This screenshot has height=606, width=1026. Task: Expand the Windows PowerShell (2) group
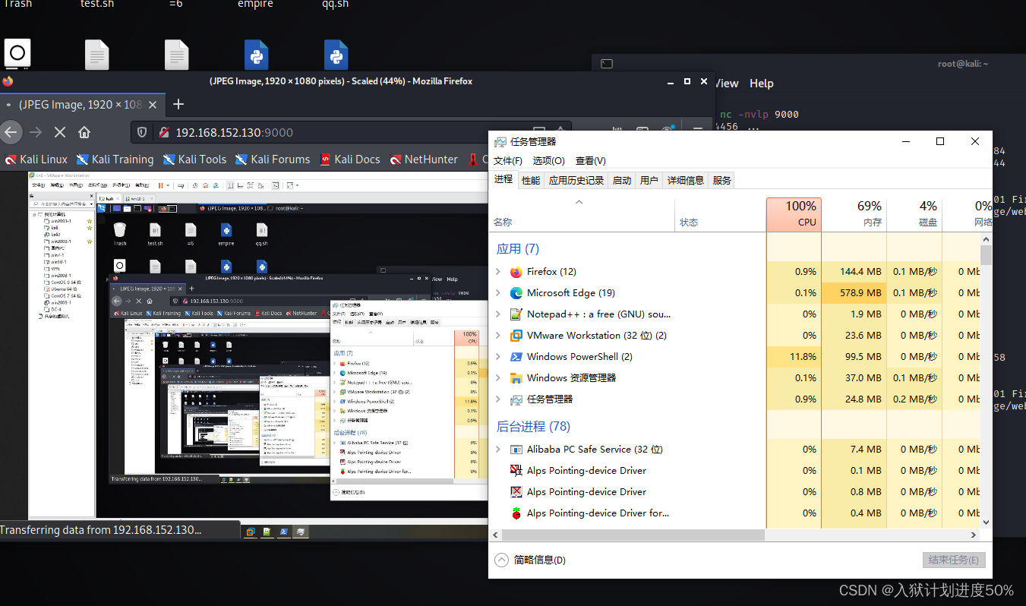tap(498, 357)
